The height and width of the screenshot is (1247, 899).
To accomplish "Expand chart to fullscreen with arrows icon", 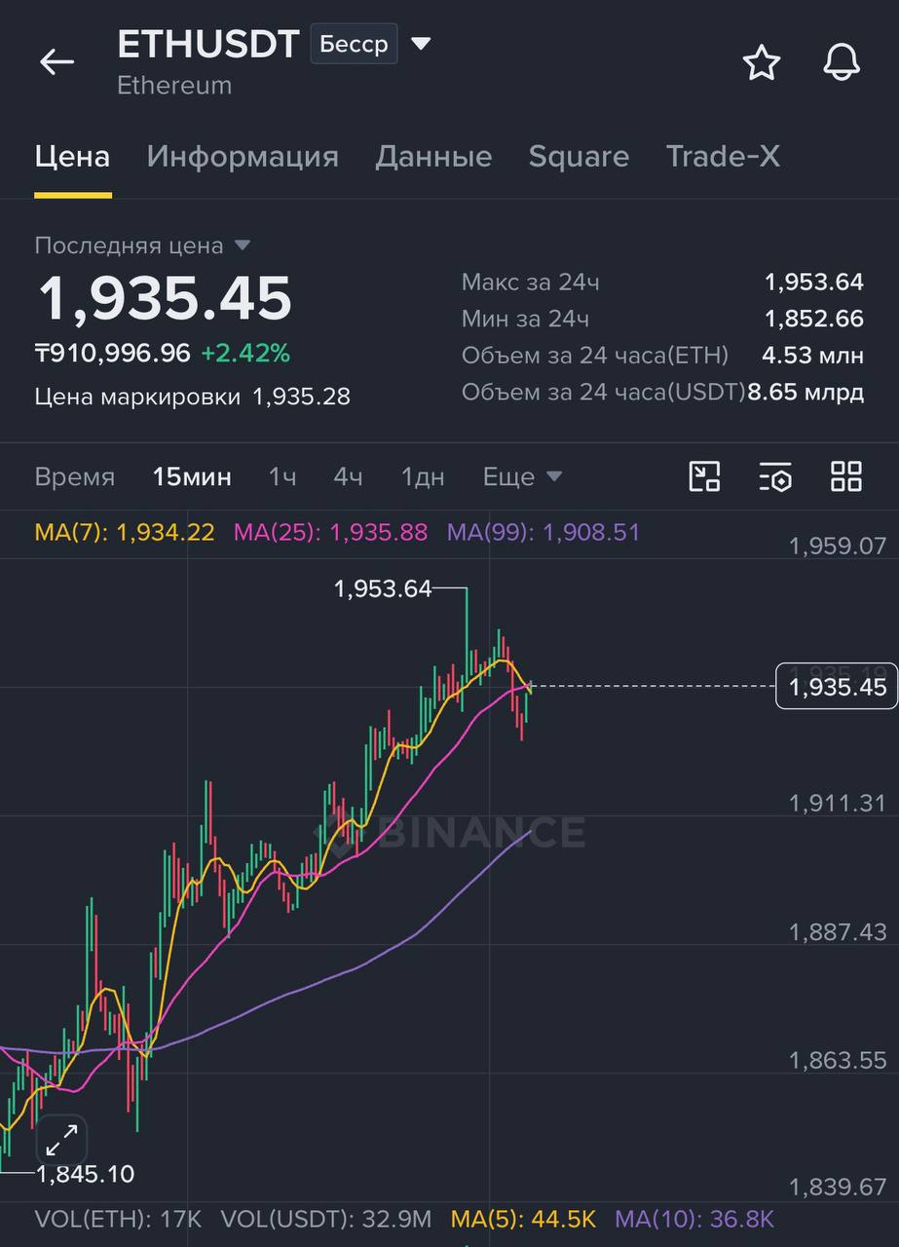I will pos(62,1138).
